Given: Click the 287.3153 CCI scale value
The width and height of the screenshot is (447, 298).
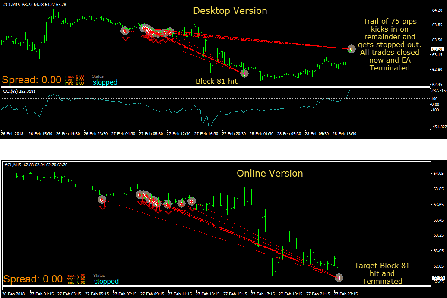Looking at the screenshot, I should coord(439,91).
